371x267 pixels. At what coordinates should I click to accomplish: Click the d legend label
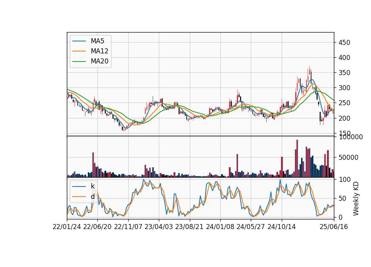pos(92,197)
